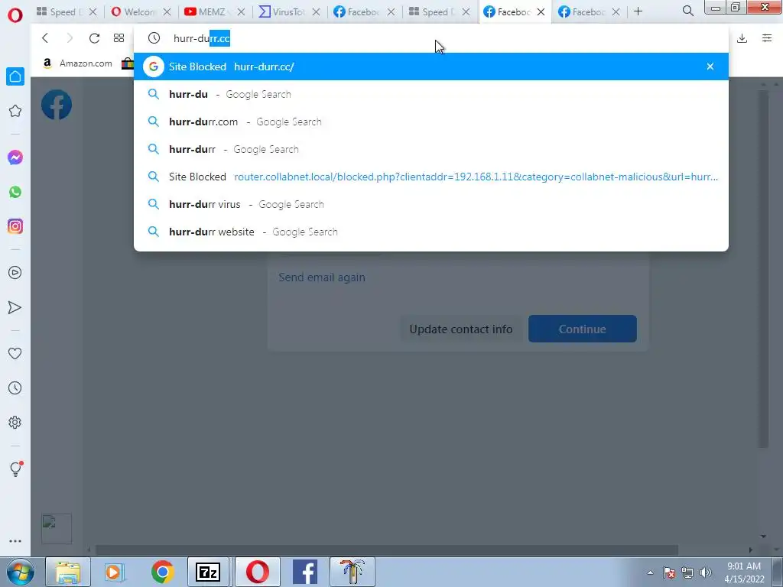
Task: Open the volume speaker tray icon
Action: [x=706, y=572]
